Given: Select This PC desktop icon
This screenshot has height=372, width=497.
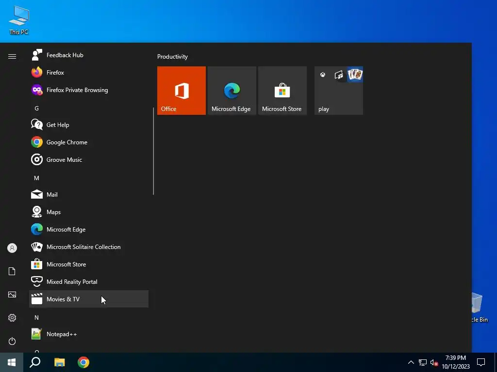Looking at the screenshot, I should point(19,20).
